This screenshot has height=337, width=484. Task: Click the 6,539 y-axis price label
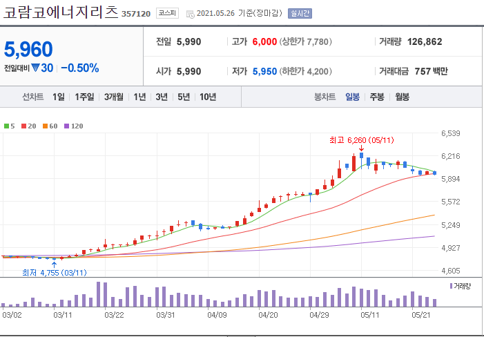[x=451, y=134]
